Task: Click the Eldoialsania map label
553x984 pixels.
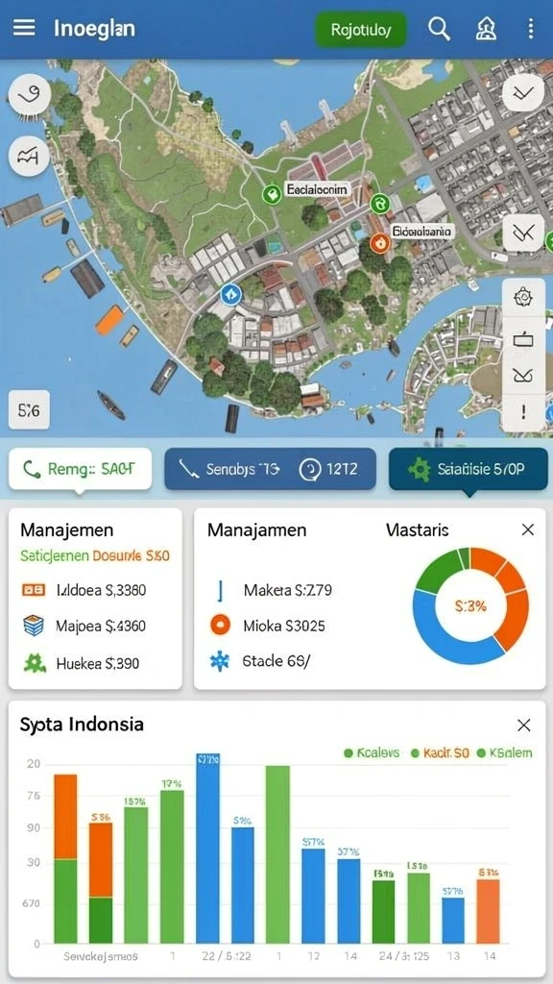Action: 421,231
